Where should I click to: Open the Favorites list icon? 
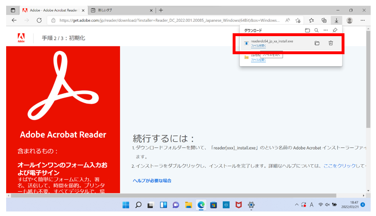pyautogui.click(x=311, y=21)
